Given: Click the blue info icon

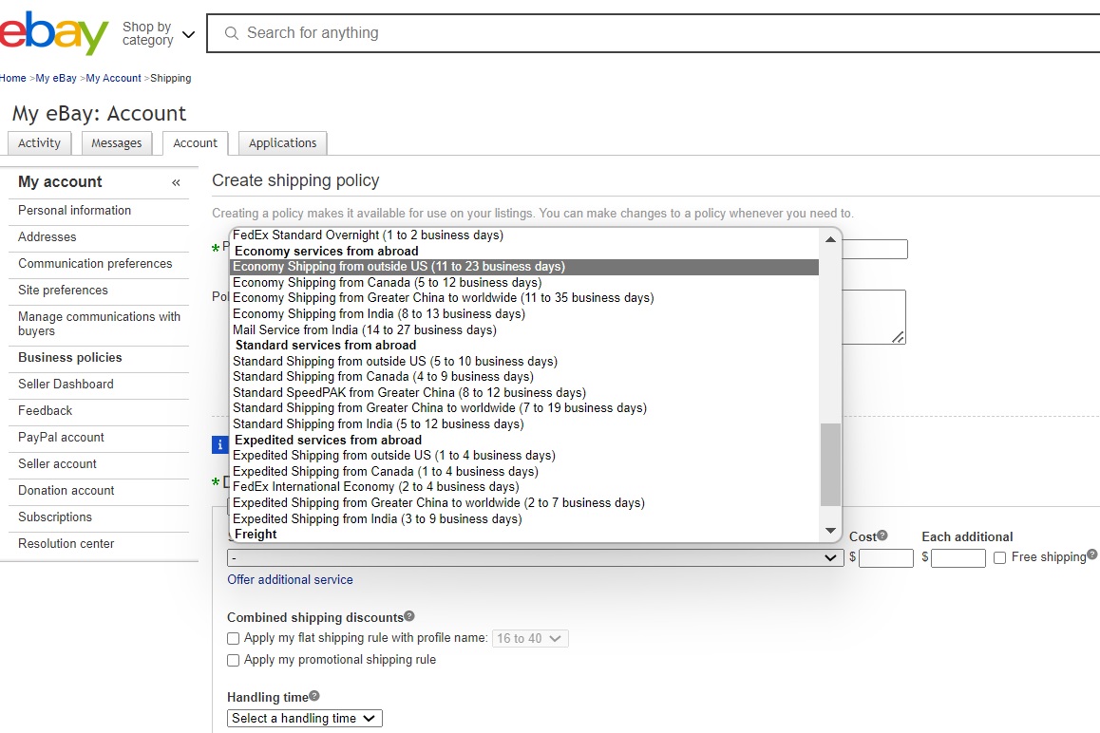Looking at the screenshot, I should pos(219,444).
